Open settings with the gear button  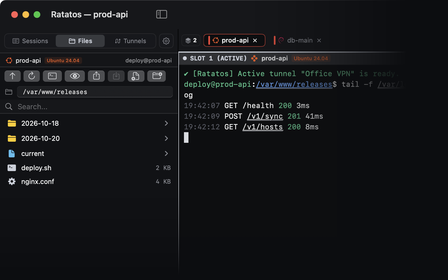[x=166, y=41]
